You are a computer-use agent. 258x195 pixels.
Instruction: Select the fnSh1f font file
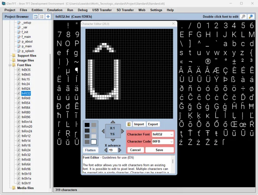(26, 183)
